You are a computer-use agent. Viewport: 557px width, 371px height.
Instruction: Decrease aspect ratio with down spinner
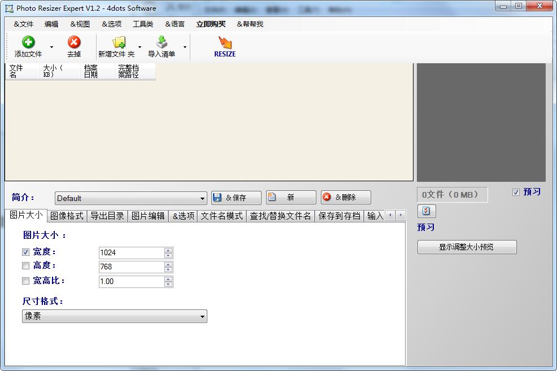(x=168, y=285)
